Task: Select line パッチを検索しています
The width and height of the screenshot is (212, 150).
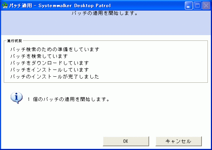Action: tap(39, 56)
